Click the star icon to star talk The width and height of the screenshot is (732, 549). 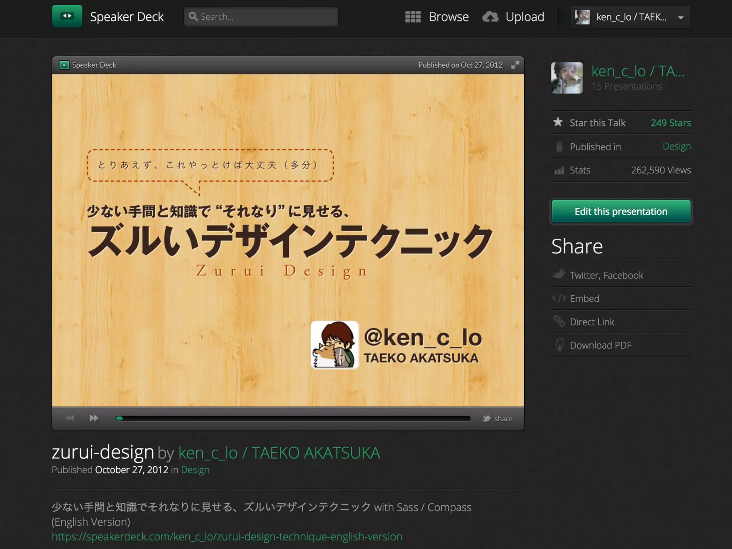(558, 123)
